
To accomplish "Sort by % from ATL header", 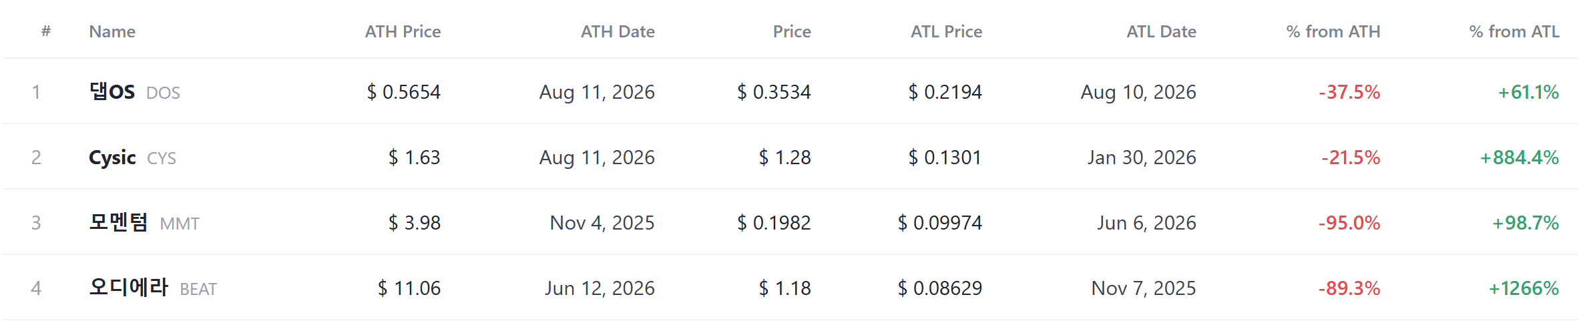I will [1514, 31].
